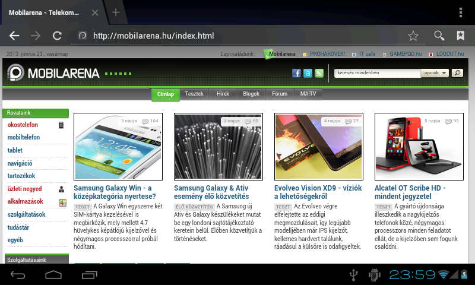
Task: Click the apps icon beside alkalmazások
Action: [x=62, y=202]
